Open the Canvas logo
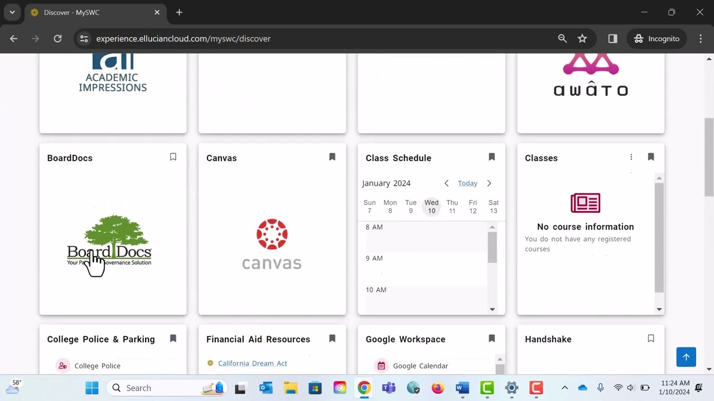The width and height of the screenshot is (714, 401). click(272, 244)
